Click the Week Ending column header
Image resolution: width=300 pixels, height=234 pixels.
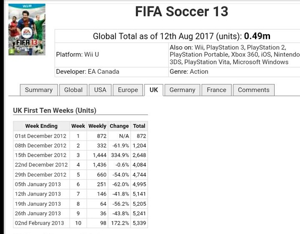pyautogui.click(x=41, y=126)
